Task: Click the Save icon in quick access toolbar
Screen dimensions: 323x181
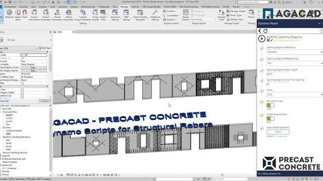Action: [x=10, y=2]
